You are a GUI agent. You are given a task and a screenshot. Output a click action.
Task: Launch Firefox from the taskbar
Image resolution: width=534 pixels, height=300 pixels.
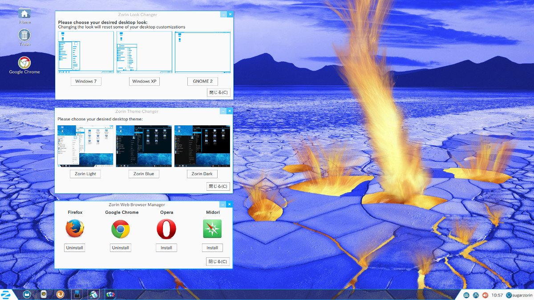(x=60, y=294)
